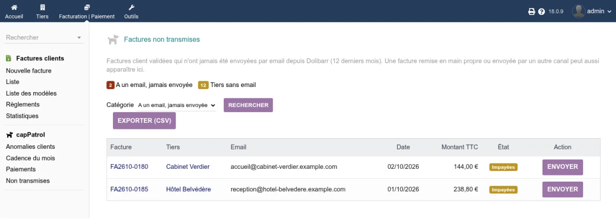Click the capPatrol section heading
This screenshot has height=220, width=616.
pos(31,135)
